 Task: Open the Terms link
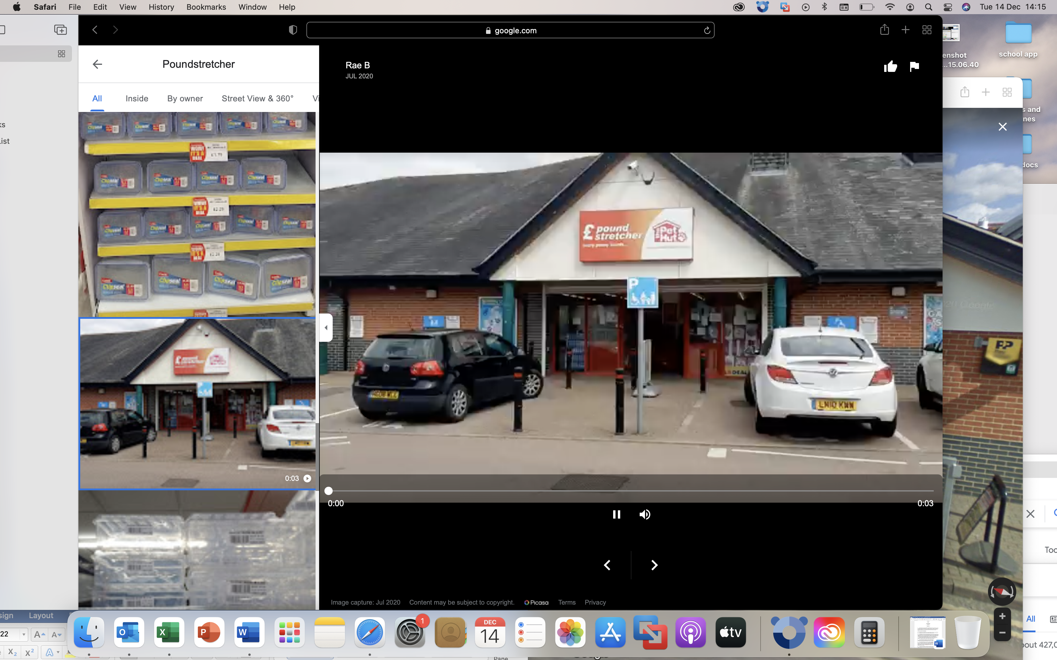point(567,602)
